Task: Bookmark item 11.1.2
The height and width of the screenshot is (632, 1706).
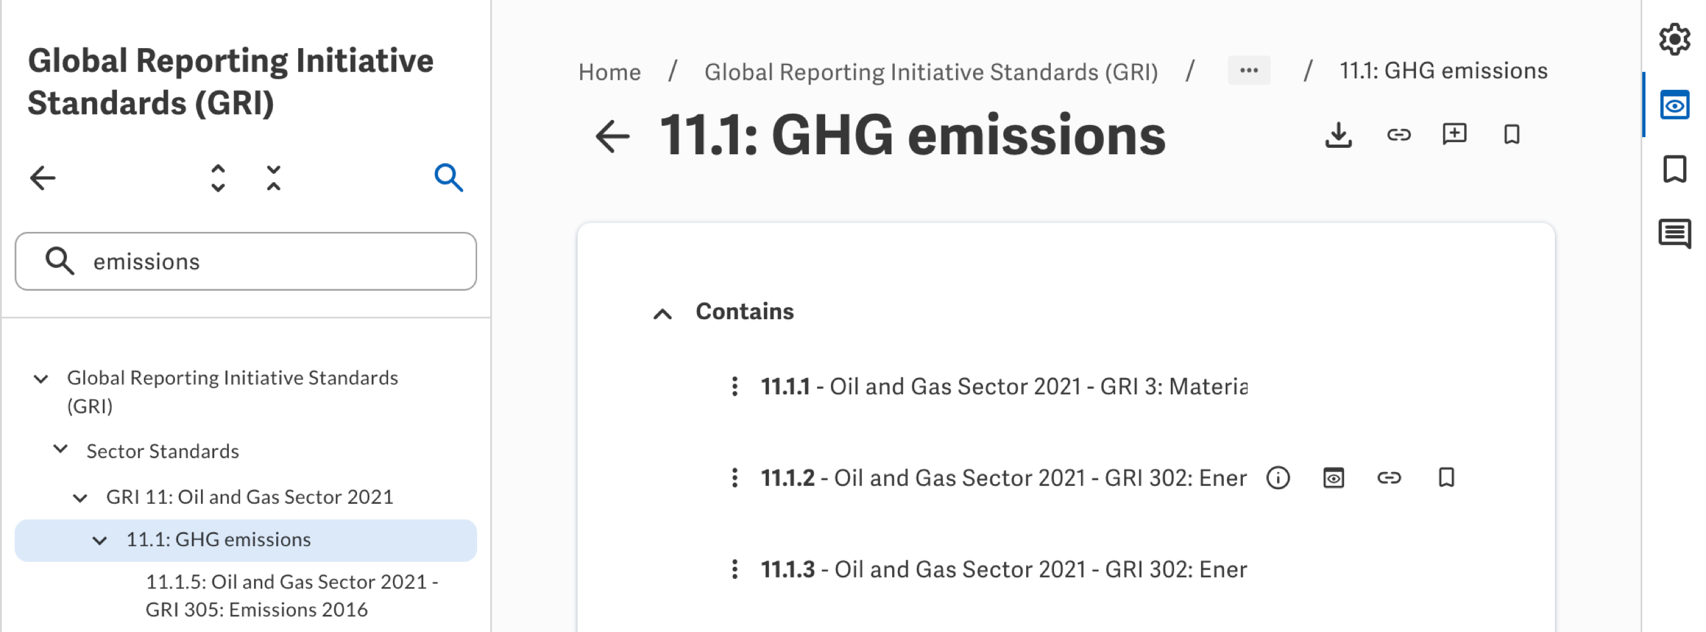Action: click(x=1446, y=478)
